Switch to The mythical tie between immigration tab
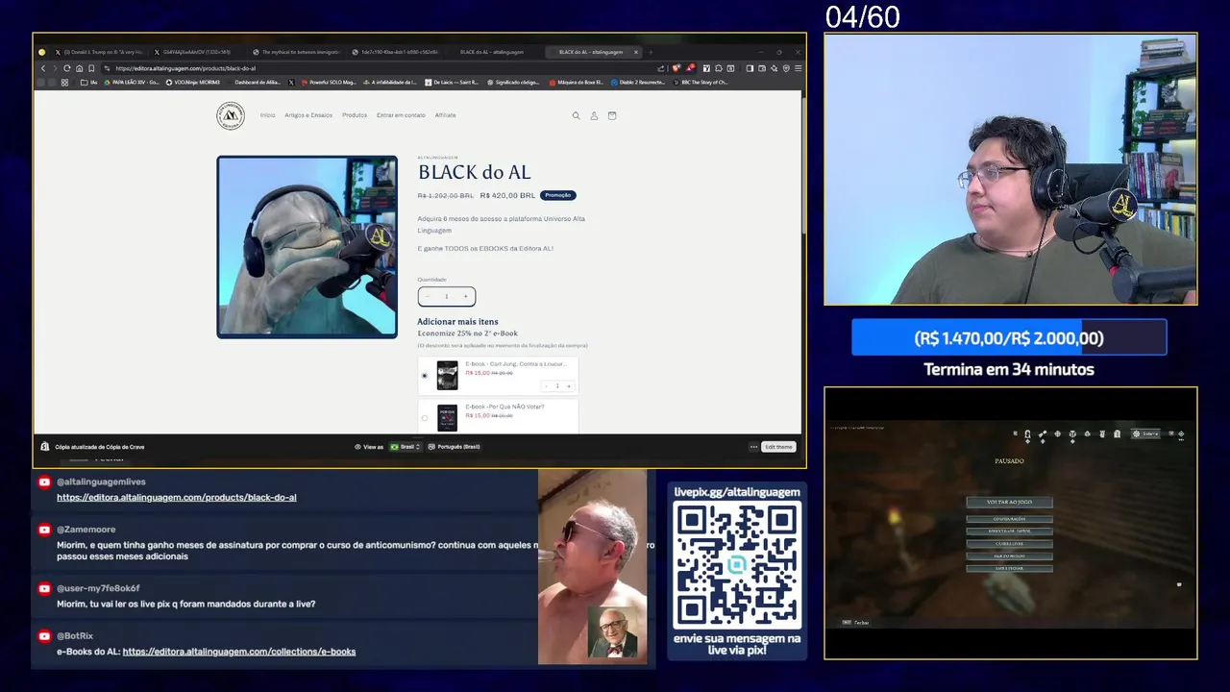 pyautogui.click(x=295, y=52)
